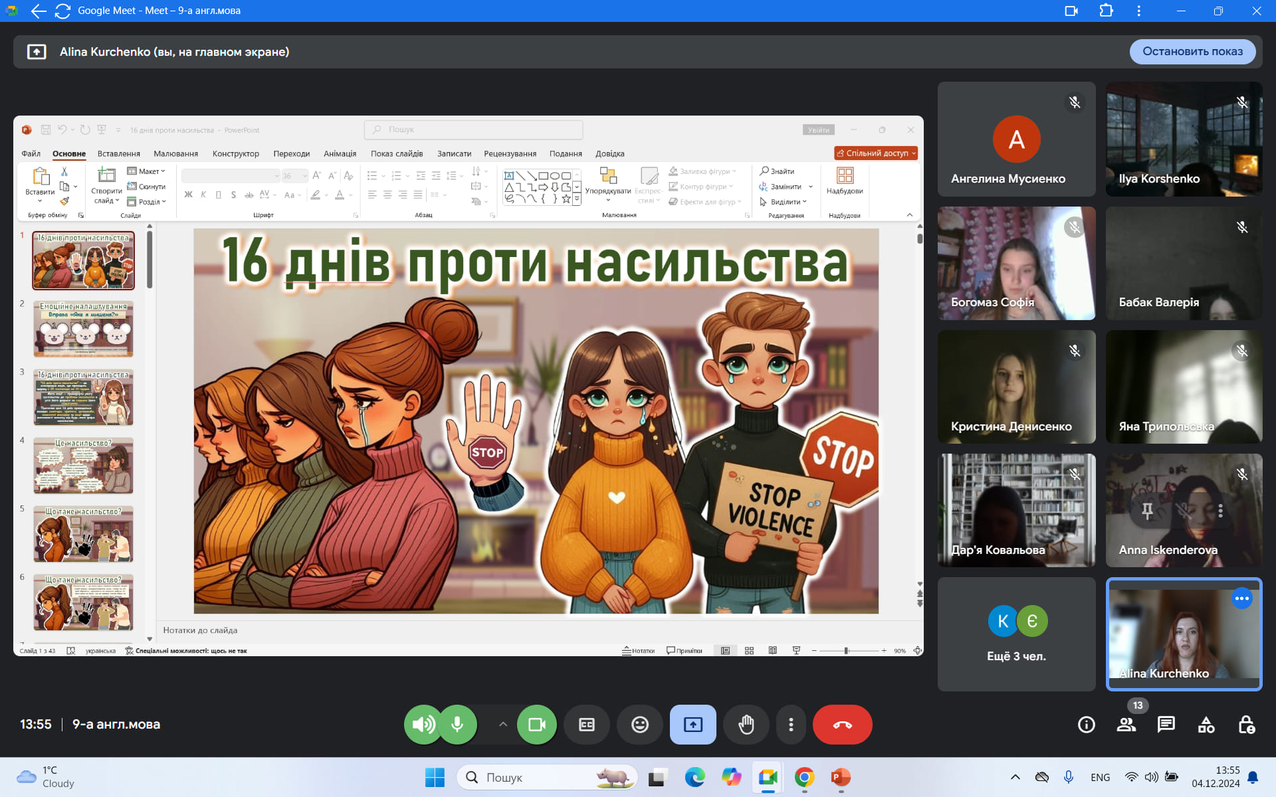Start slideshow from status bar icon
Viewport: 1276px width, 797px height.
click(x=796, y=651)
